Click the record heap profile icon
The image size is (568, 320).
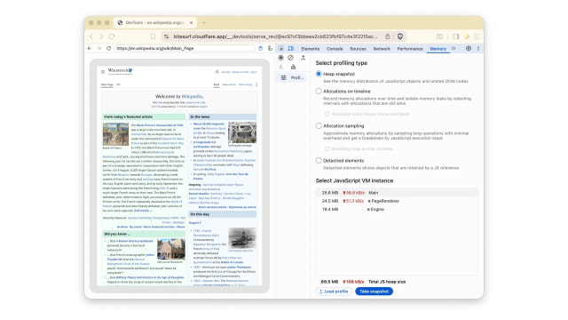pos(280,58)
